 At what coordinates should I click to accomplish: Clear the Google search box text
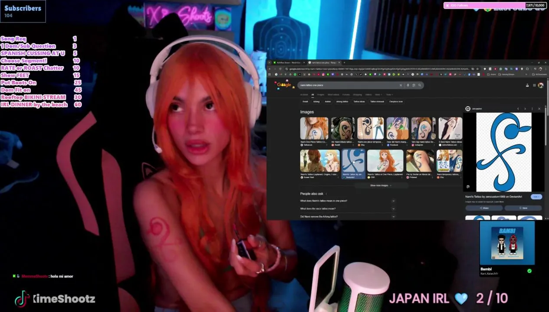[x=401, y=85]
